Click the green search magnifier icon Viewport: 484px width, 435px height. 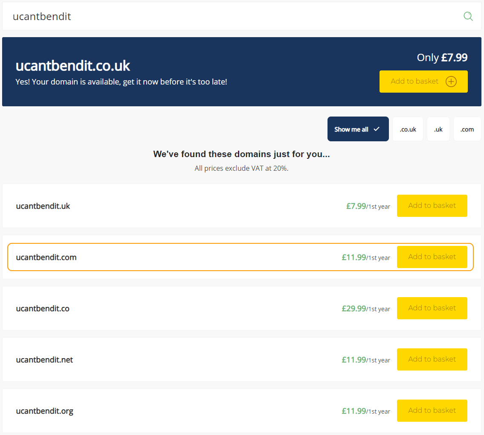point(468,16)
